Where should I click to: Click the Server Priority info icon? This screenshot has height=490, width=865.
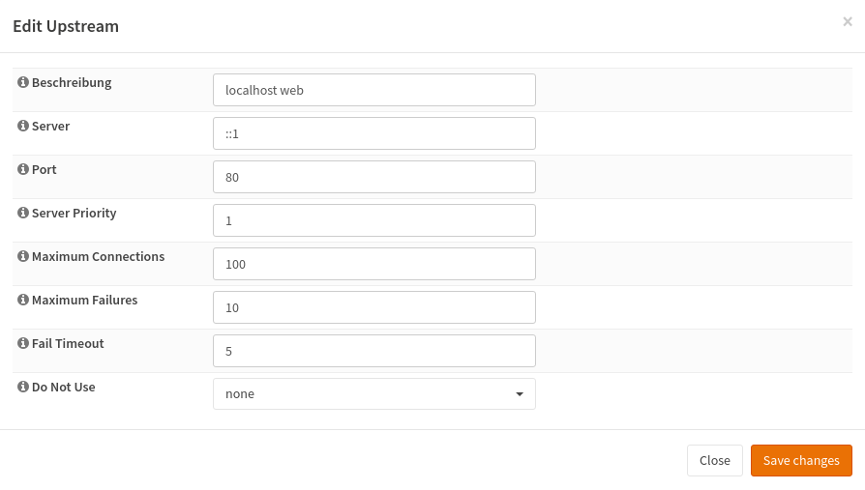[23, 214]
